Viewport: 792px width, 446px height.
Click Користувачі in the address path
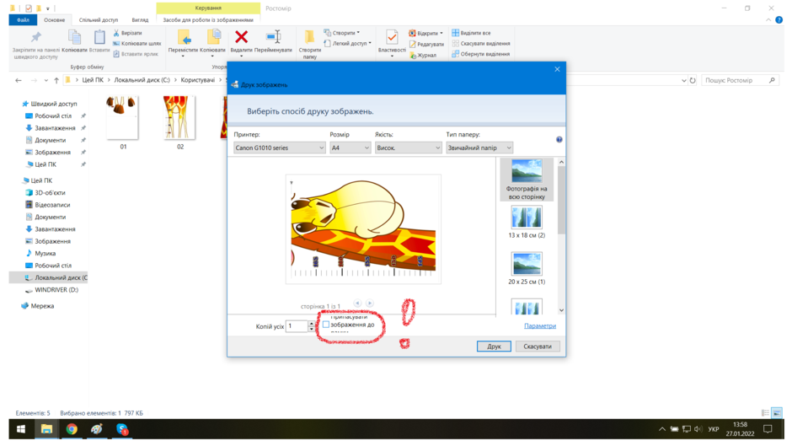pos(197,80)
